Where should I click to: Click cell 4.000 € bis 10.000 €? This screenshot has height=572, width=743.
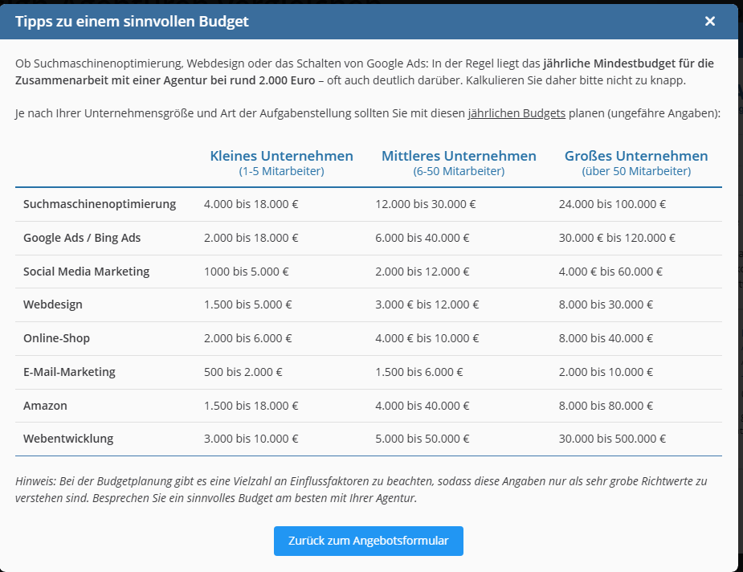427,338
